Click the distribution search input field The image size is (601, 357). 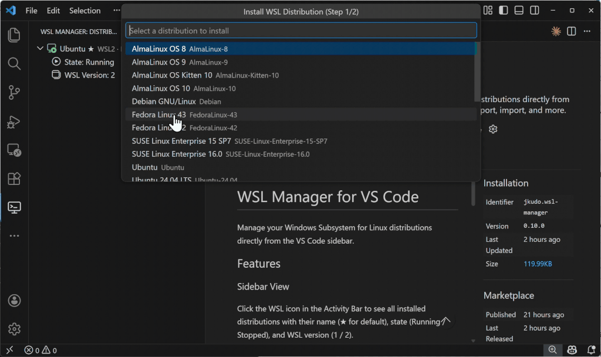tap(300, 31)
